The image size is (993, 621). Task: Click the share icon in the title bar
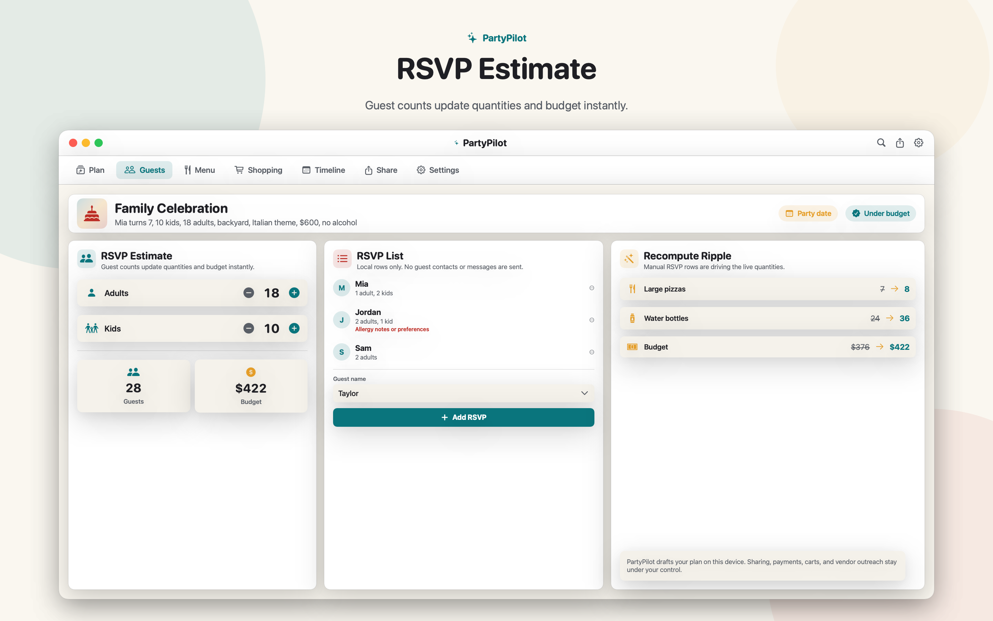900,142
